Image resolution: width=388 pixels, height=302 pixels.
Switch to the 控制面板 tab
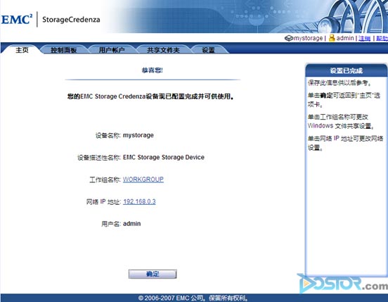pos(63,50)
